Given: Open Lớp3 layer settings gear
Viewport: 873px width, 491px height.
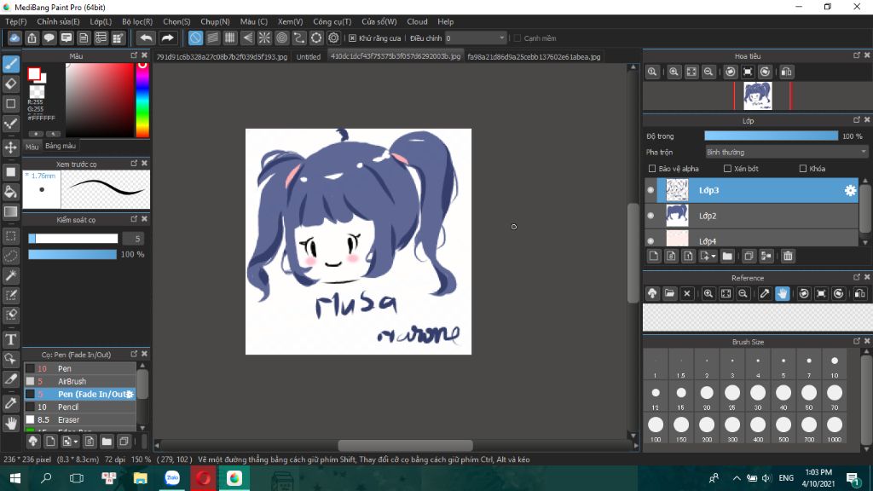Looking at the screenshot, I should coord(850,190).
